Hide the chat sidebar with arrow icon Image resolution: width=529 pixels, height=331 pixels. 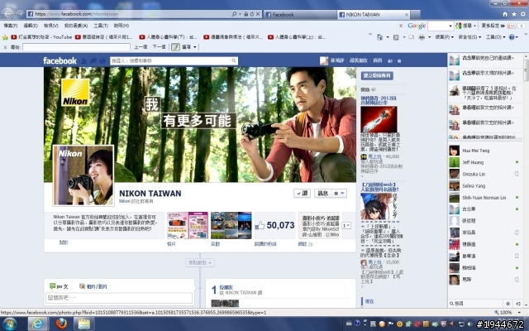pos(518,304)
